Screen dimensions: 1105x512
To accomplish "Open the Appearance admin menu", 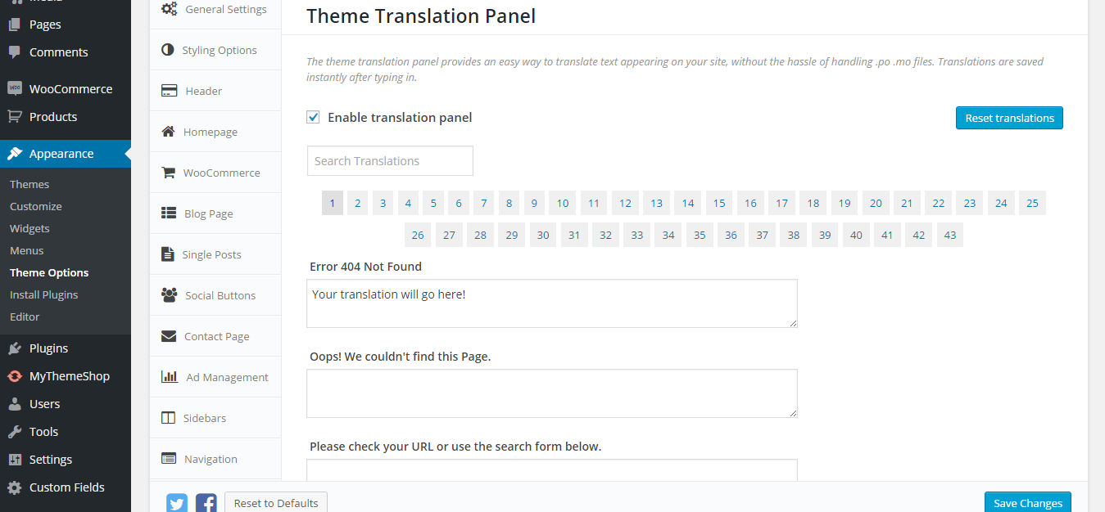I will 61,154.
